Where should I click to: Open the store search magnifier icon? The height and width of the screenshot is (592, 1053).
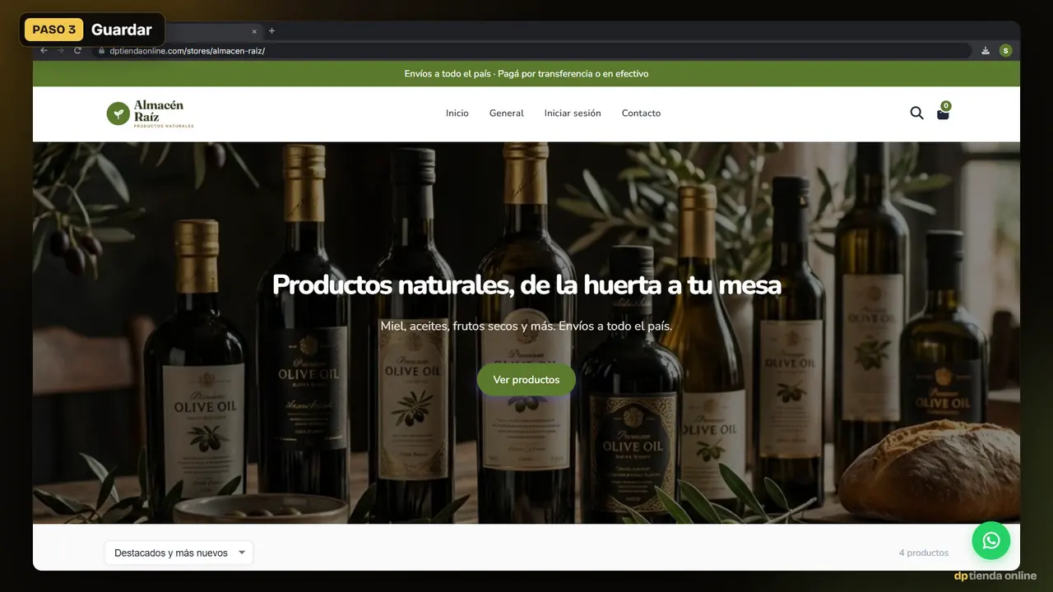pos(916,113)
